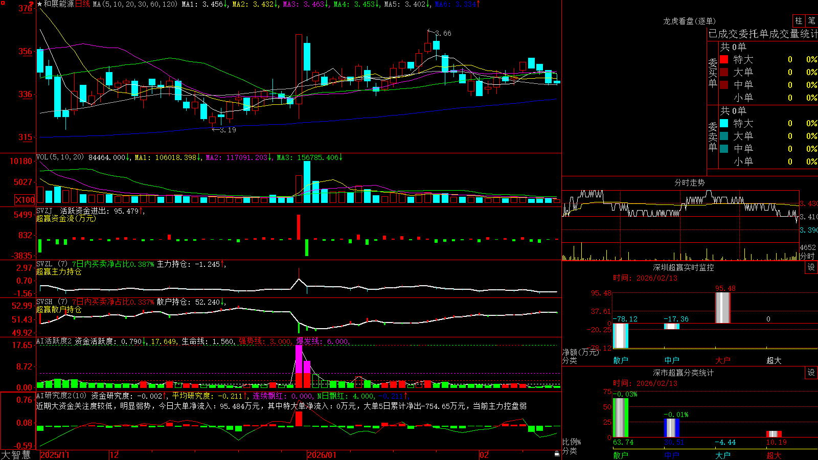Image resolution: width=818 pixels, height=460 pixels.
Task: Click the small red square icon at top-left corner
Action: [2, 2]
